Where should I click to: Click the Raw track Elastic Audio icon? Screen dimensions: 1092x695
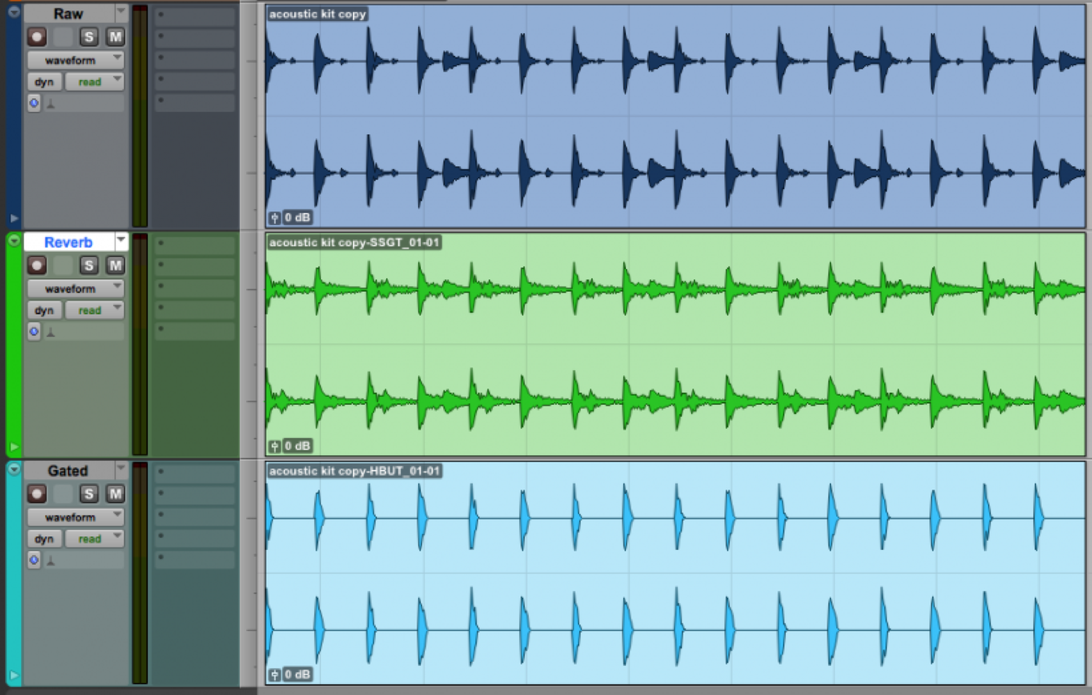(x=34, y=103)
